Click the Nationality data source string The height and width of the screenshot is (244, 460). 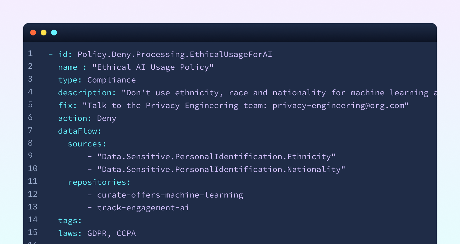point(221,169)
